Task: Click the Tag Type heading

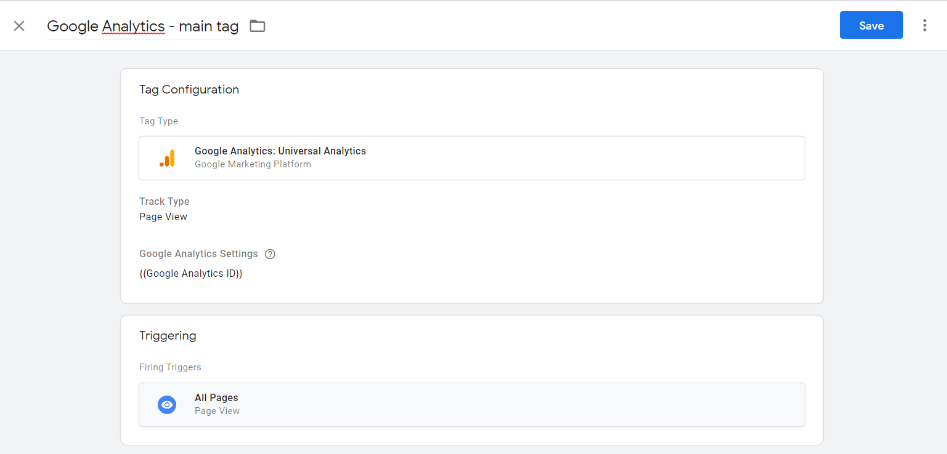Action: [x=158, y=121]
